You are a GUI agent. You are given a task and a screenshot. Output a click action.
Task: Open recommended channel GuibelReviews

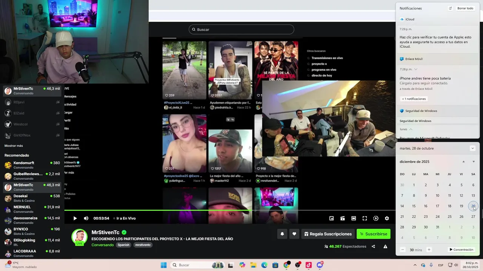coord(32,176)
